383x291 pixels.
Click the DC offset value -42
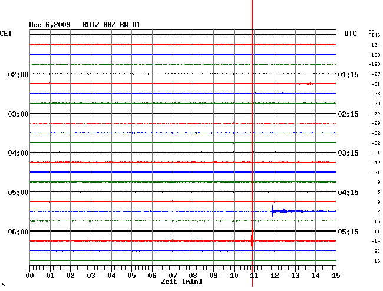[x=376, y=163]
